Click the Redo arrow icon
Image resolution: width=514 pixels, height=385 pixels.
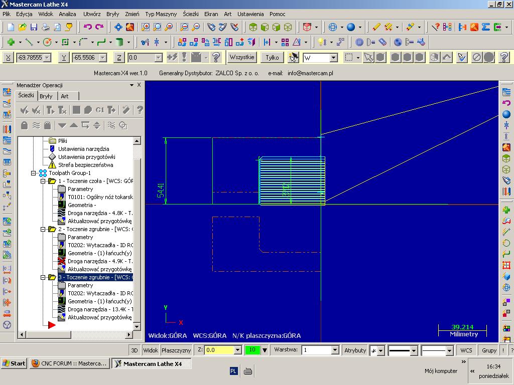click(99, 27)
